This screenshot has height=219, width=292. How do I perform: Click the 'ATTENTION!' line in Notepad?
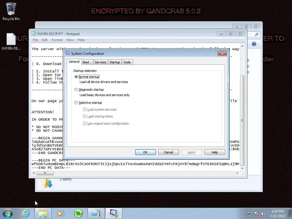coord(43,112)
